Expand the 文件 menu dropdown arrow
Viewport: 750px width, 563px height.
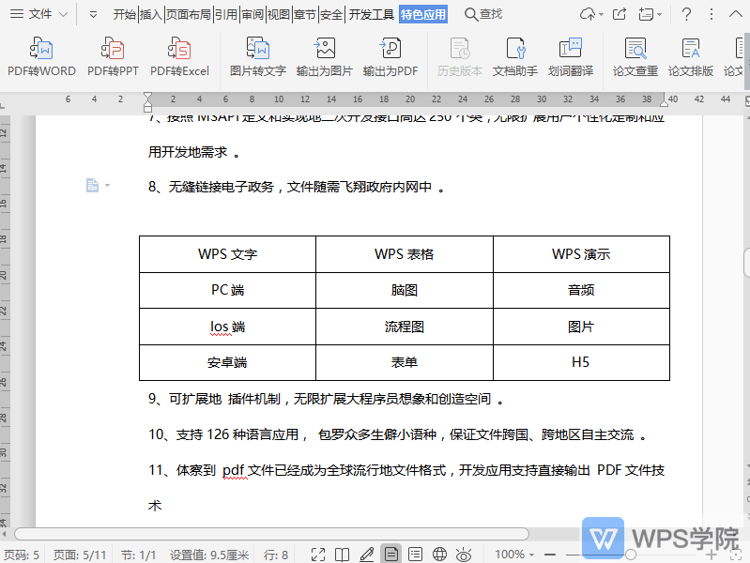(63, 14)
